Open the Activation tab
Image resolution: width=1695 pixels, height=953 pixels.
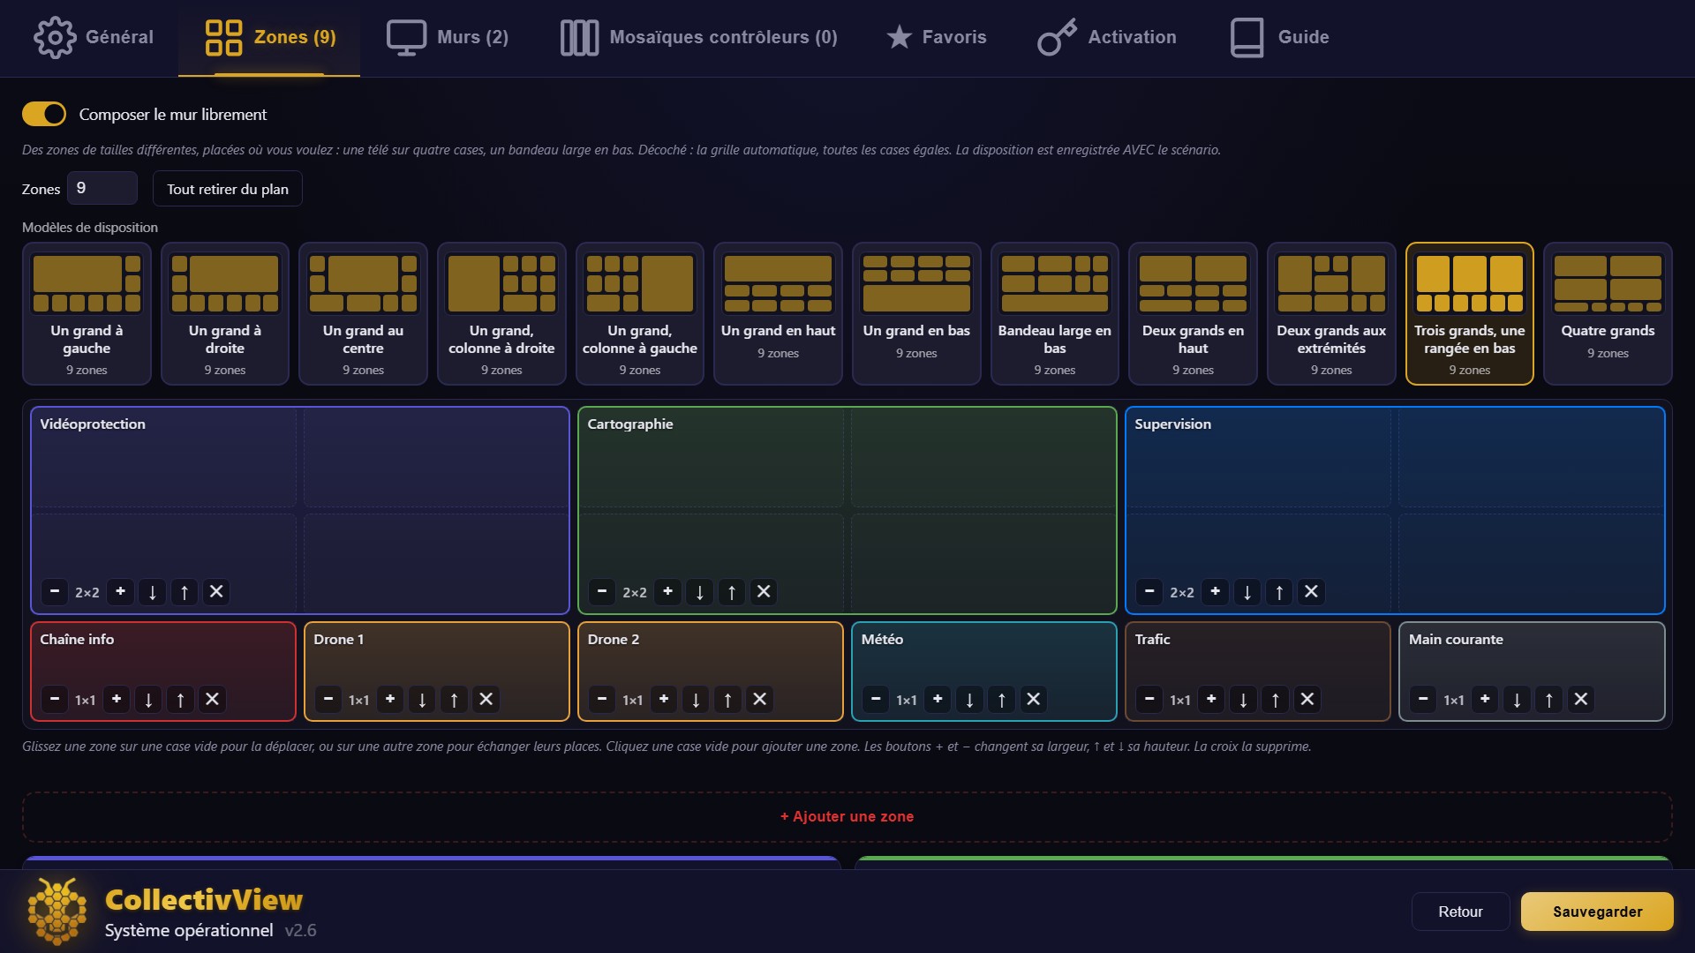click(1107, 37)
